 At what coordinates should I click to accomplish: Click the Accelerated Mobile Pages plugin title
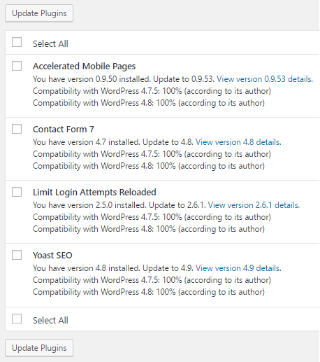[x=84, y=67]
